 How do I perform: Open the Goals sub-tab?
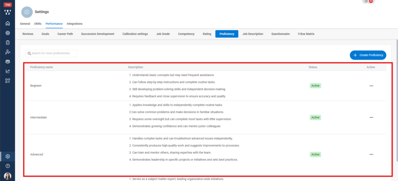click(45, 34)
